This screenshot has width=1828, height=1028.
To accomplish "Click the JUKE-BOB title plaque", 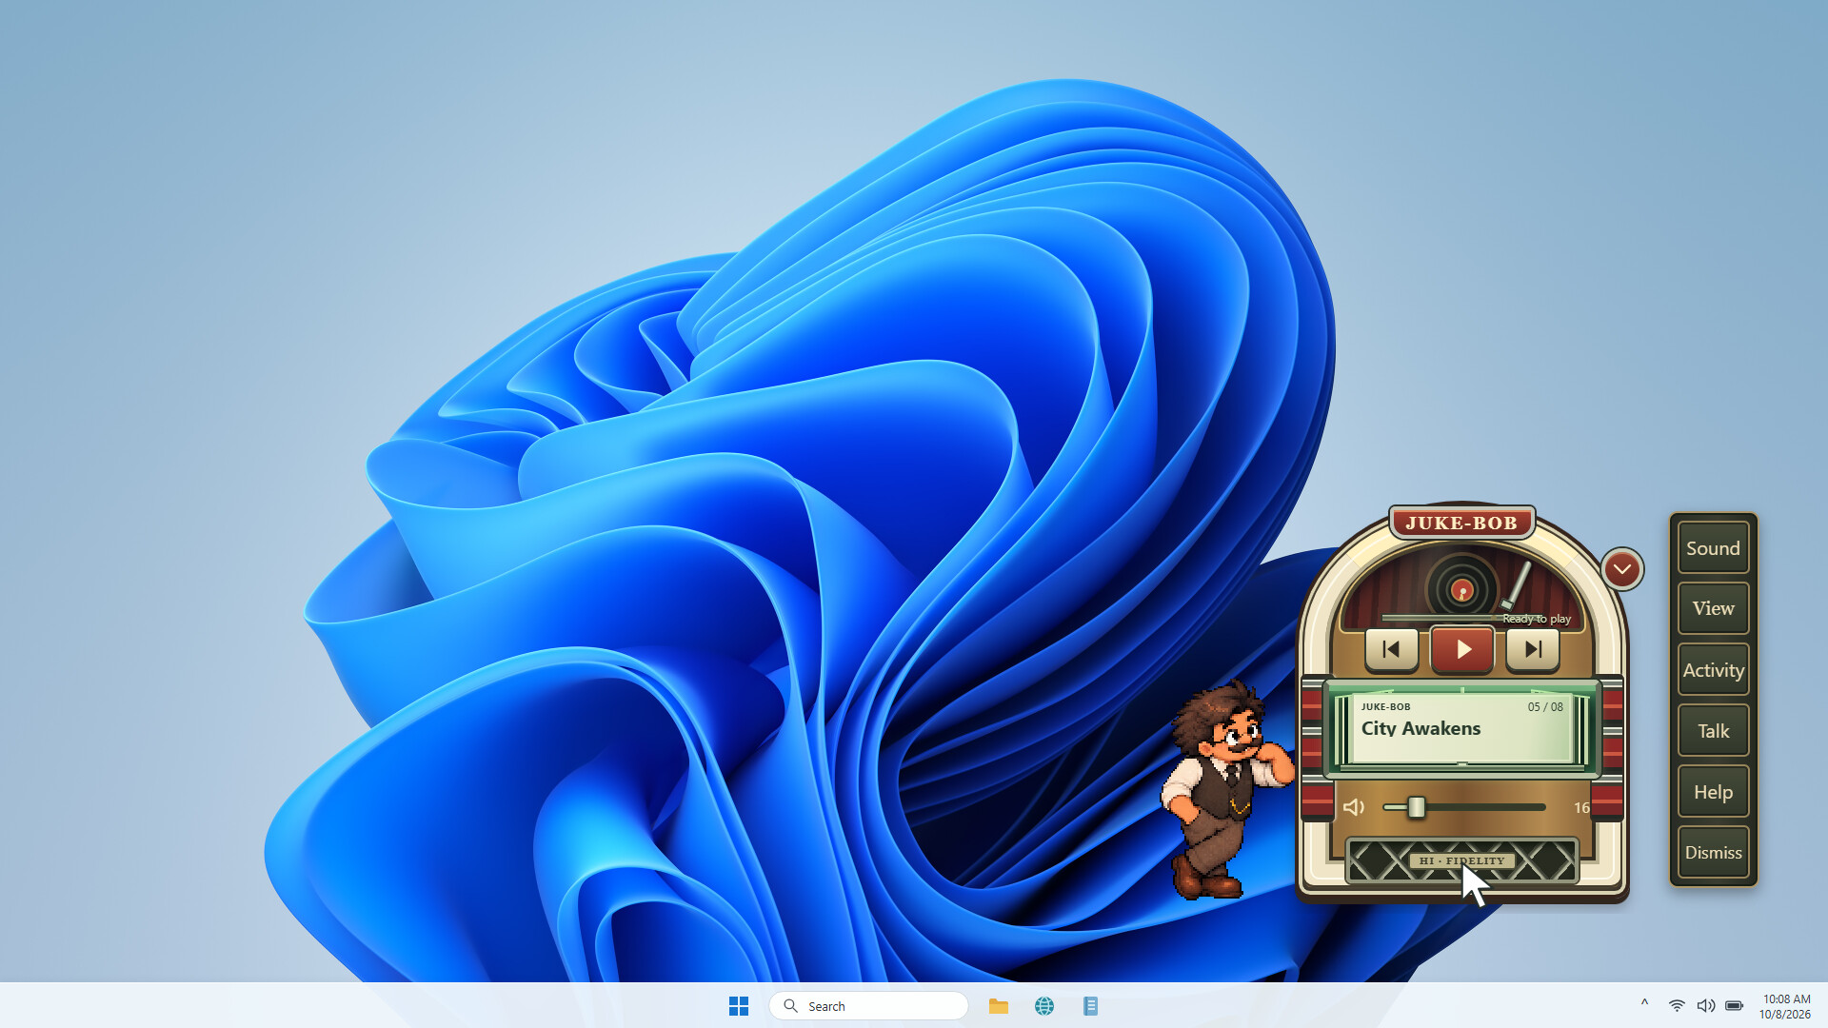I will pyautogui.click(x=1461, y=523).
